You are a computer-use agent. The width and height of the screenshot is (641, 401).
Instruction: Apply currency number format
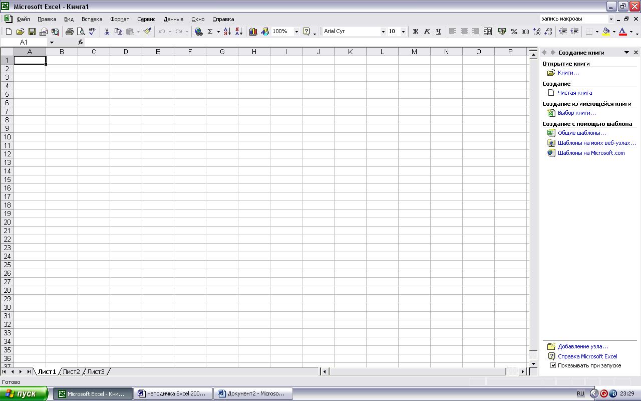pos(502,31)
